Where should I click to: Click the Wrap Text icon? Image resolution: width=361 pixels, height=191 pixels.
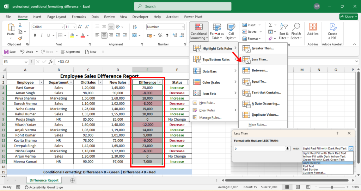point(135,27)
